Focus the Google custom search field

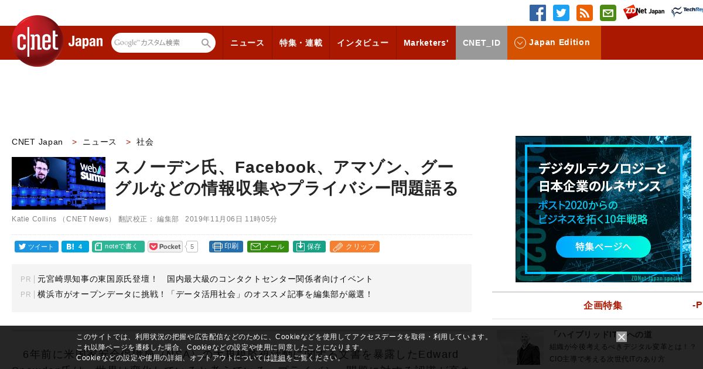pyautogui.click(x=156, y=43)
